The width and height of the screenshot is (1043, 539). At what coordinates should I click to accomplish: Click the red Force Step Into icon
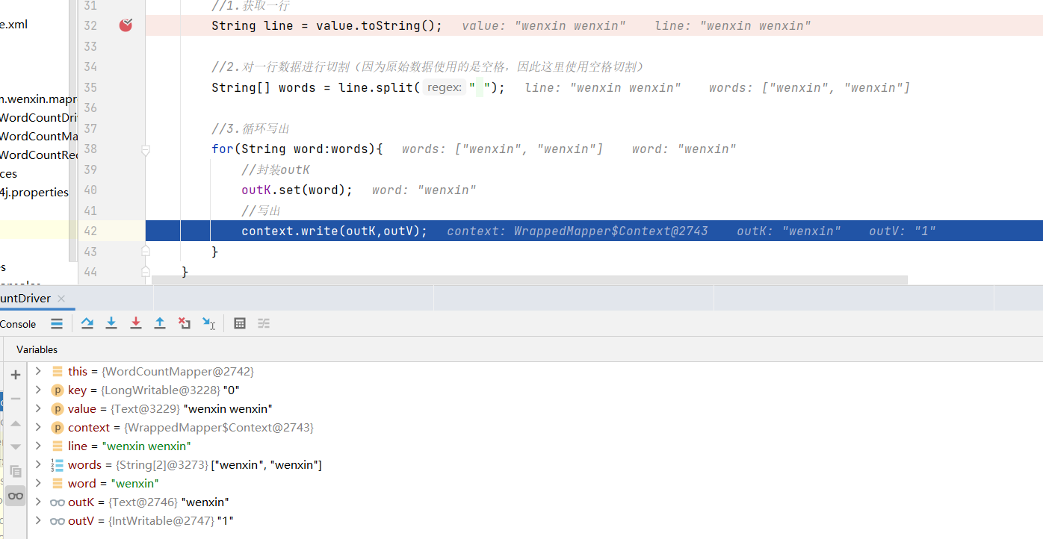coord(136,323)
